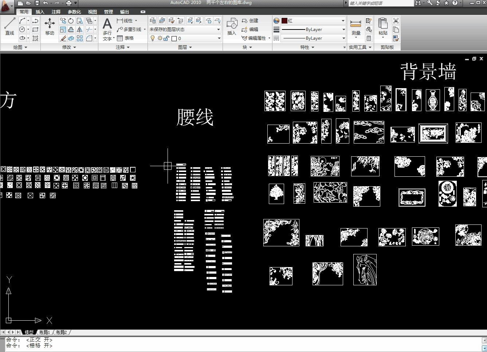Open the quick calculator icon
This screenshot has height=352, width=487.
(369, 38)
